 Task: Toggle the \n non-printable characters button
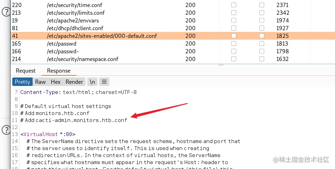[92, 82]
